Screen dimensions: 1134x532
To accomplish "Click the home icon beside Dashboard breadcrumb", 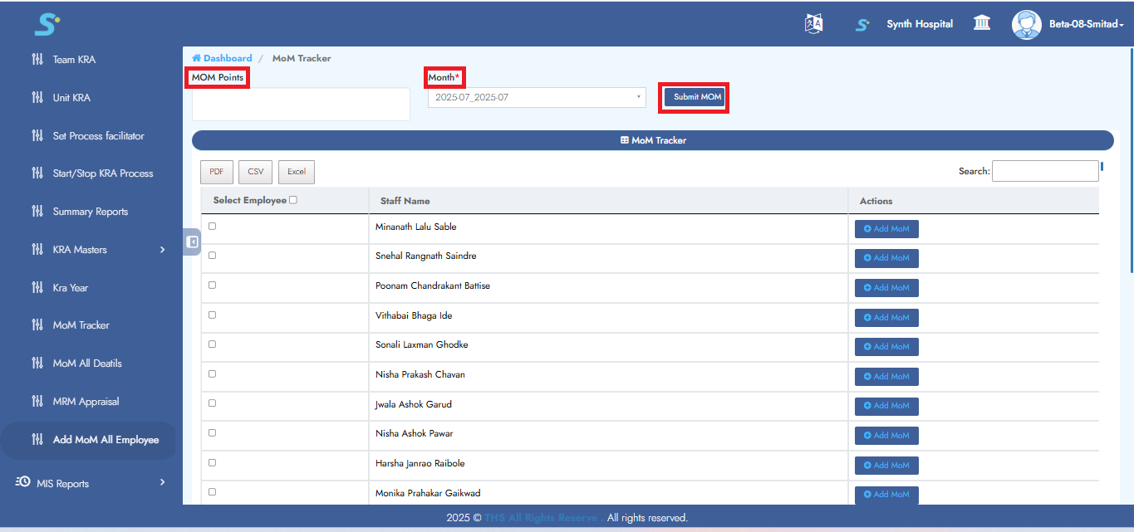I will (197, 58).
